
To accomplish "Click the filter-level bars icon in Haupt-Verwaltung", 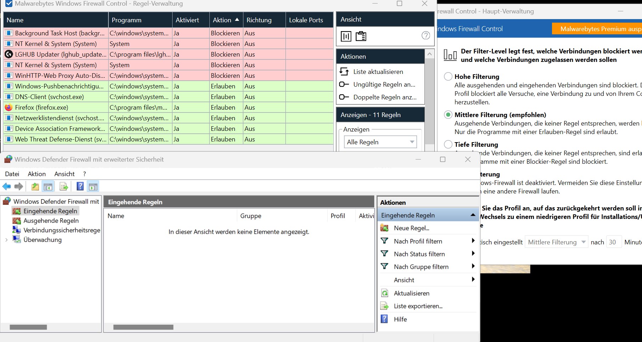I will 450,55.
